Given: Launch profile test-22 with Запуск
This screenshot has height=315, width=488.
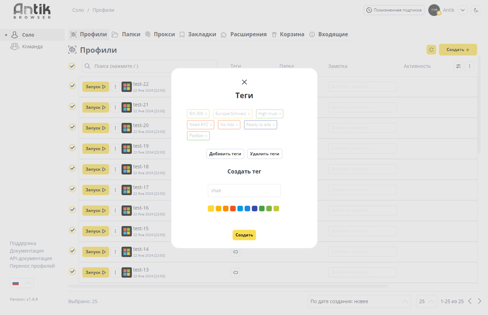Looking at the screenshot, I should pyautogui.click(x=96, y=87).
